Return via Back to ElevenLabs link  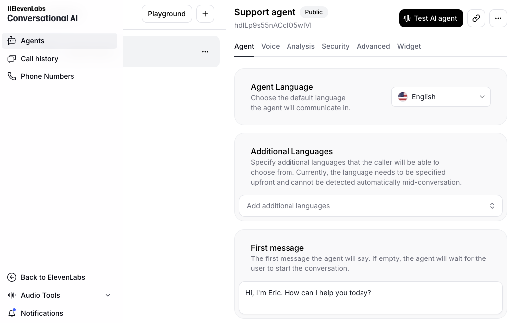click(53, 277)
